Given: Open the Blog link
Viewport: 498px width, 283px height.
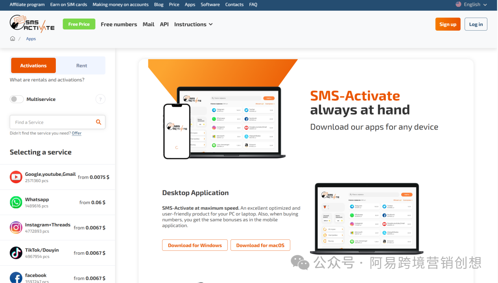Looking at the screenshot, I should (159, 5).
